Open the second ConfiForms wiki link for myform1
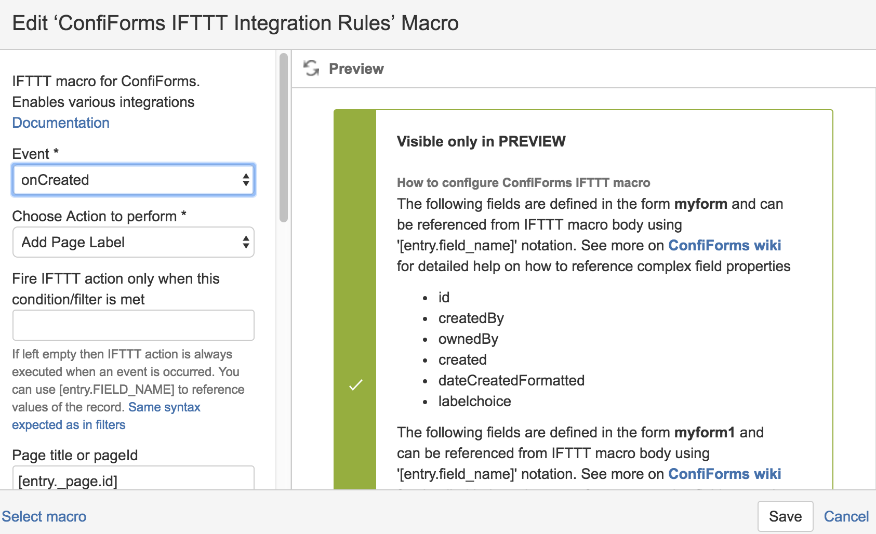 pyautogui.click(x=724, y=474)
